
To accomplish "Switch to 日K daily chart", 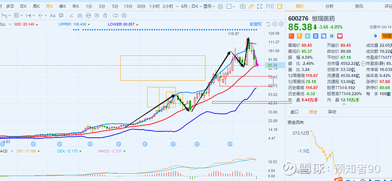I will tap(23, 6).
